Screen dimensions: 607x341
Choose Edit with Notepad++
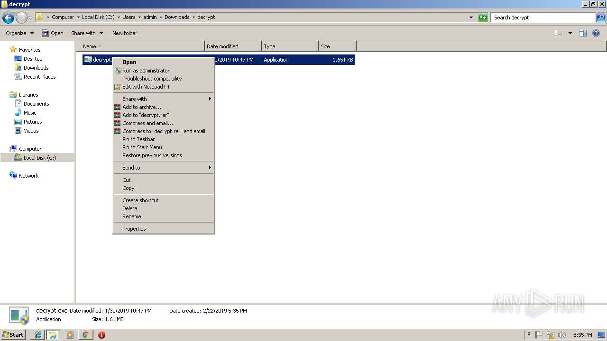pos(163,87)
